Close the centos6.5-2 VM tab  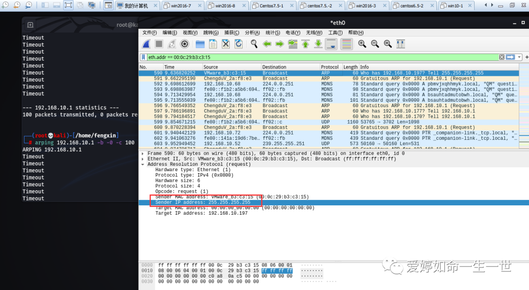point(432,6)
